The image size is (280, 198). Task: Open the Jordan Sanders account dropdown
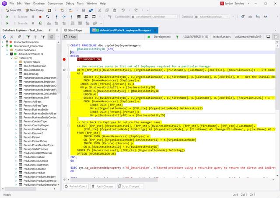tap(248, 3)
